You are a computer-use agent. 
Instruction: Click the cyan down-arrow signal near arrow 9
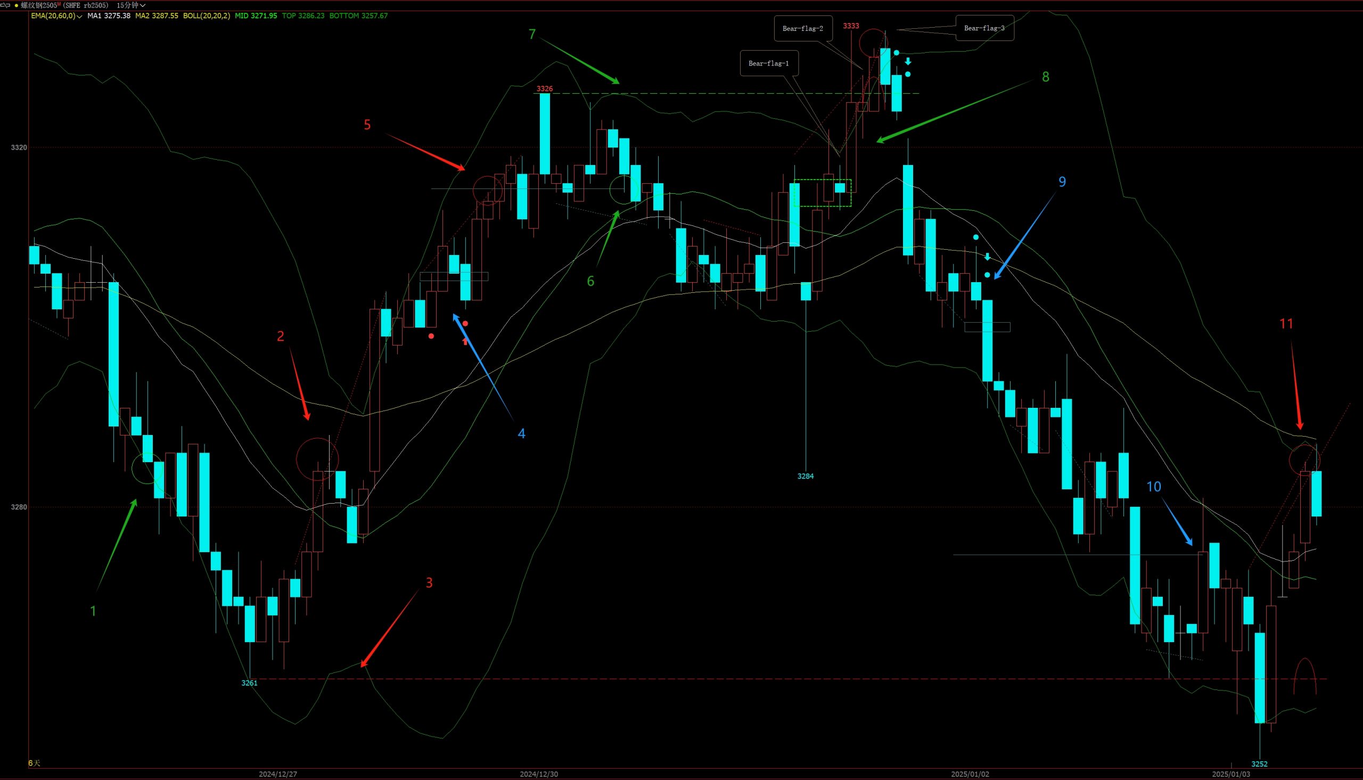(x=987, y=257)
